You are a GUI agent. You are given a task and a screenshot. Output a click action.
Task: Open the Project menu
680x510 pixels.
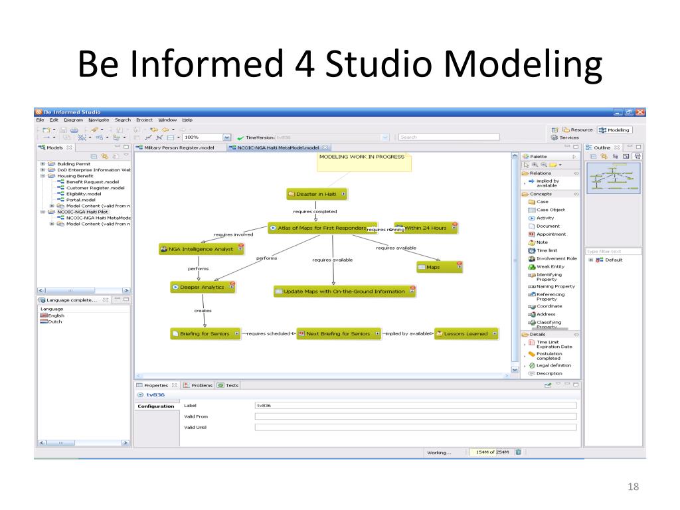(144, 120)
